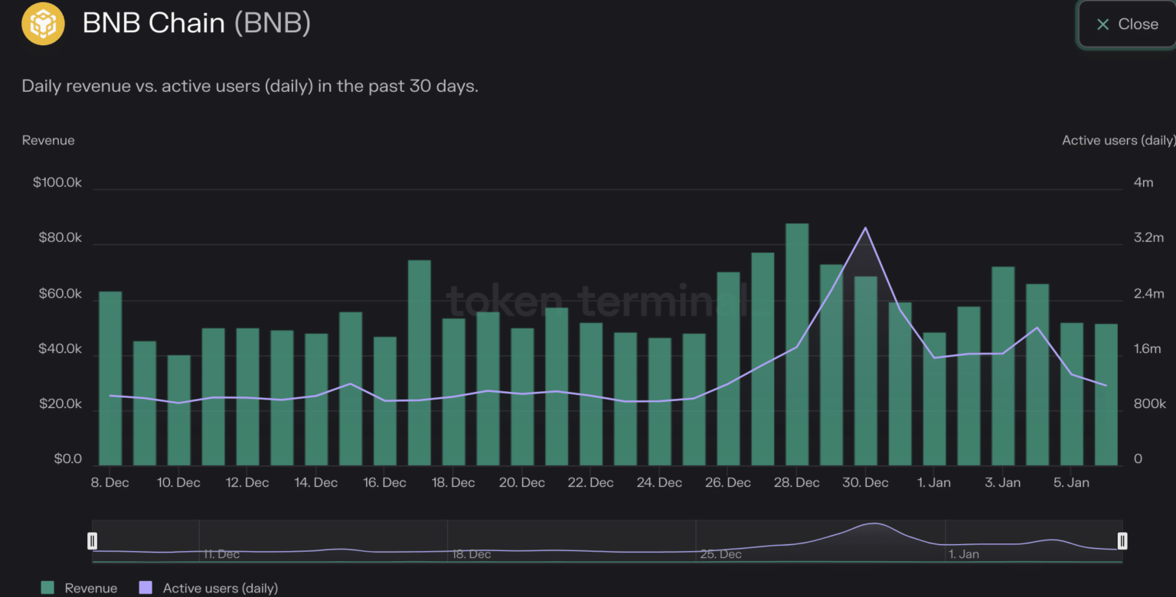Image resolution: width=1176 pixels, height=597 pixels.
Task: Click the BNB Chain (BNB) title text
Action: tap(196, 24)
